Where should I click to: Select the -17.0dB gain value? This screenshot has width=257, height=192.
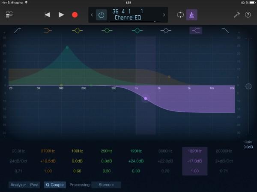195,161
